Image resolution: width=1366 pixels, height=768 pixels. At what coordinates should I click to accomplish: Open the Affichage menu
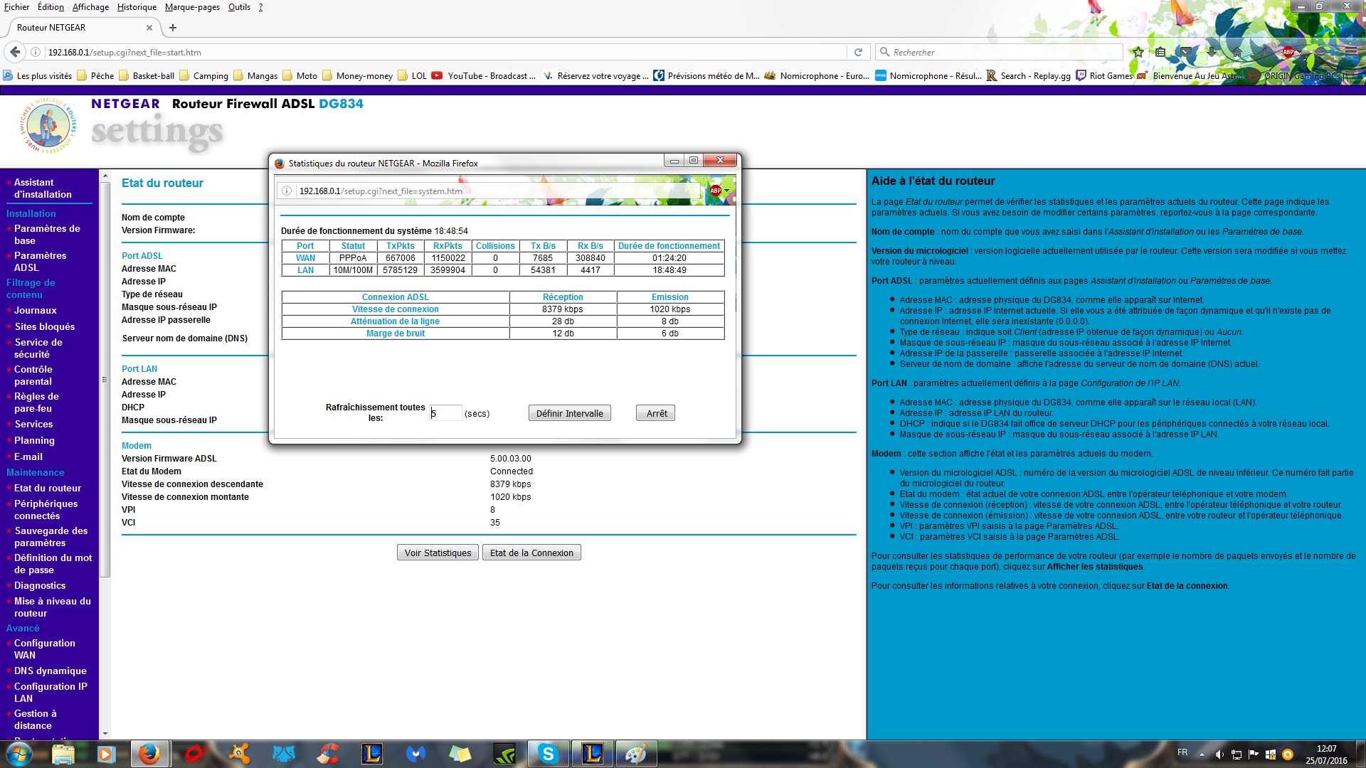point(90,7)
